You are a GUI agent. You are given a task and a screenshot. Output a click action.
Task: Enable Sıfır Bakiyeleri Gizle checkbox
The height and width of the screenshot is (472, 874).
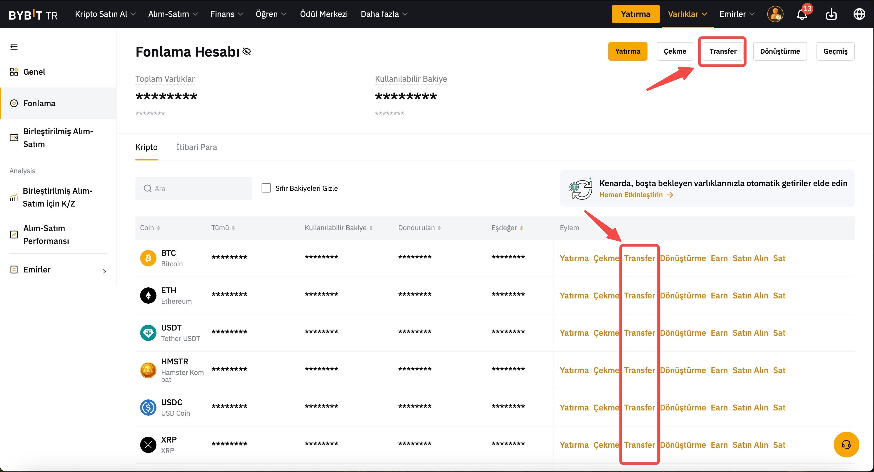[x=266, y=188]
